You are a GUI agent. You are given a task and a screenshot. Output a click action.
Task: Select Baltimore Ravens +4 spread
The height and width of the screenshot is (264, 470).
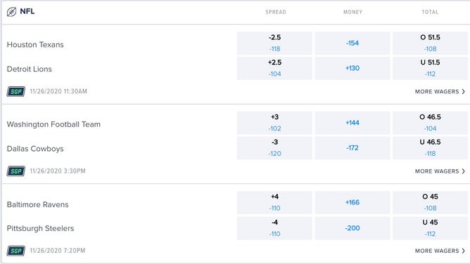point(274,202)
